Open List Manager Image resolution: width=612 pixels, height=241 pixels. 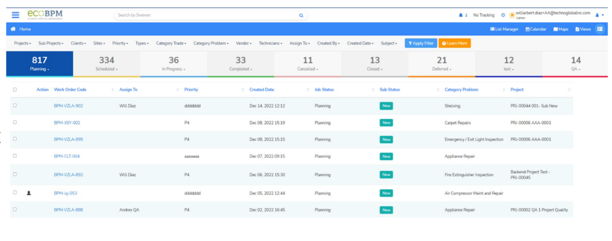tap(504, 29)
